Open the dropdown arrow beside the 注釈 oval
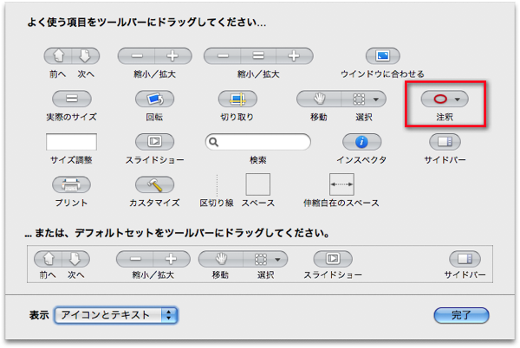This screenshot has height=348, width=520. click(458, 99)
